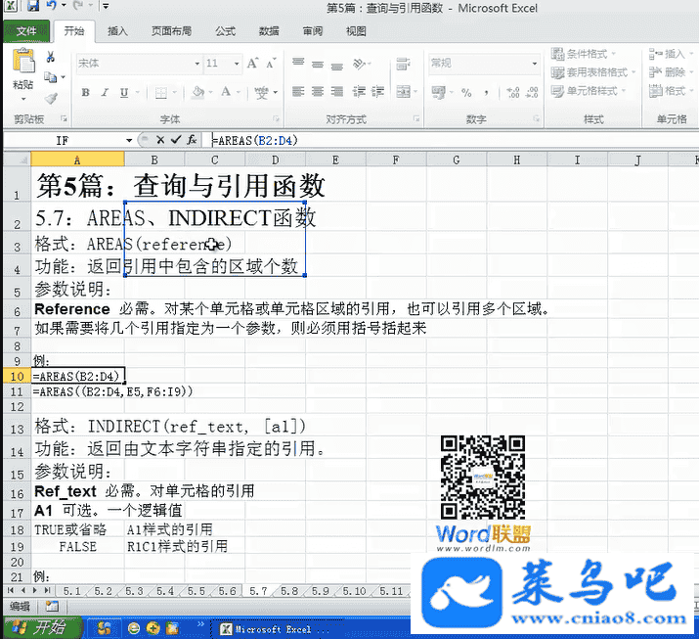The width and height of the screenshot is (699, 639).
Task: Toggle Underline formatting
Action: point(122,93)
